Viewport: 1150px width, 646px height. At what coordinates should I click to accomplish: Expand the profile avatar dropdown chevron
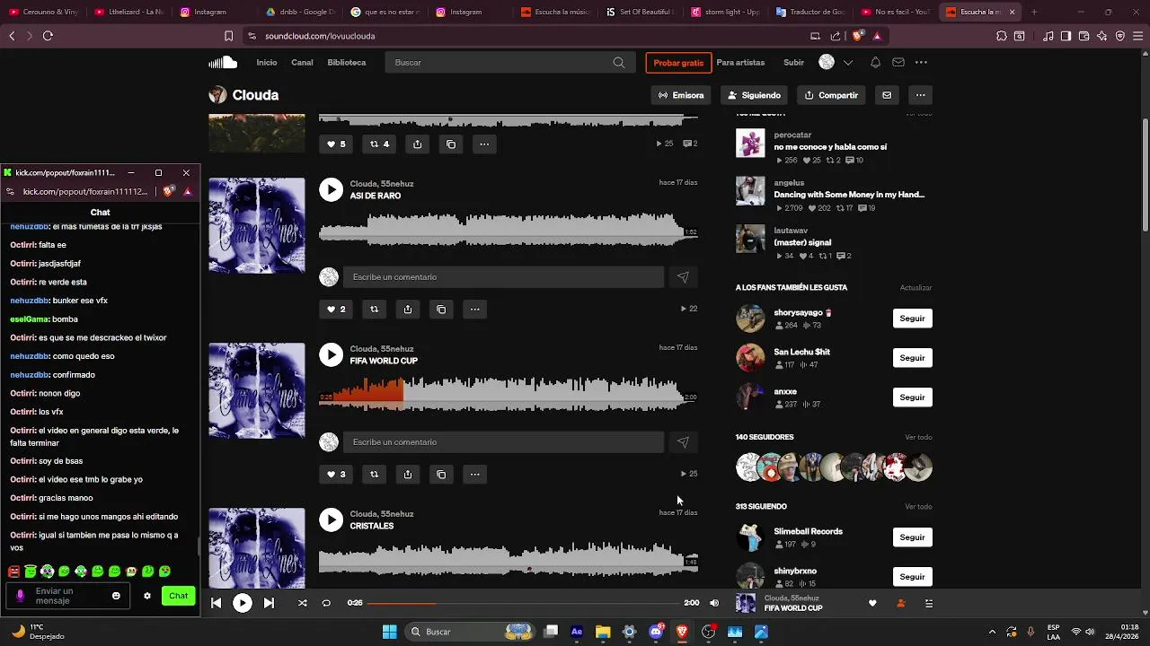(x=848, y=63)
